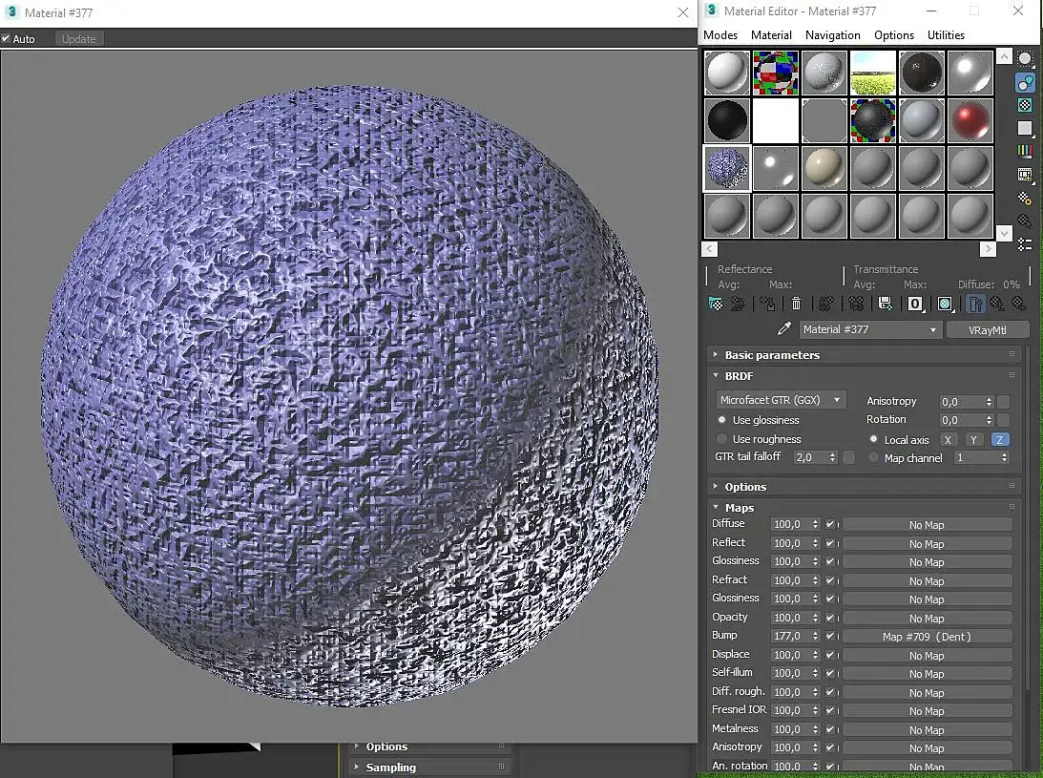
Task: Click the VRayMtl material type button
Action: [987, 329]
